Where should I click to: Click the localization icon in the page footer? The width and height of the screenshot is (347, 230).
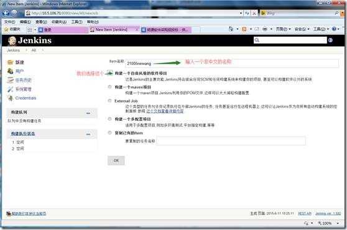[x=9, y=214]
